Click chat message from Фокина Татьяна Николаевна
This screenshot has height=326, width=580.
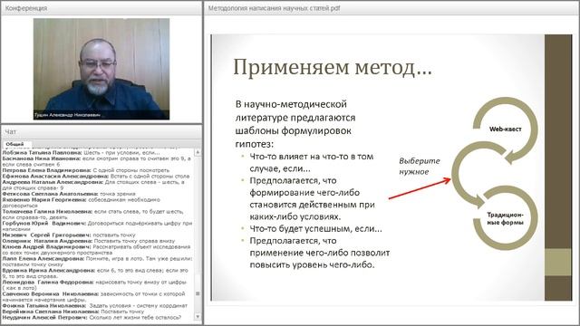[95, 306]
